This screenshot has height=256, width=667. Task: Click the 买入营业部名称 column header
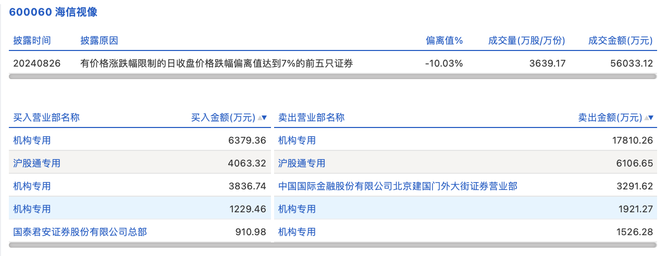(46, 118)
